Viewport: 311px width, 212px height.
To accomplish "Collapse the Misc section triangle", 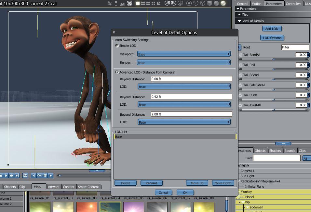I will pyautogui.click(x=239, y=15).
